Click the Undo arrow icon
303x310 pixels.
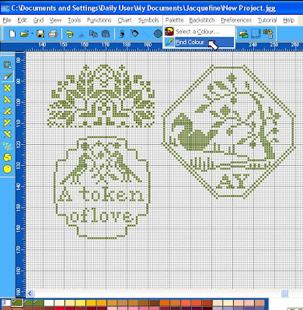[x=69, y=34]
